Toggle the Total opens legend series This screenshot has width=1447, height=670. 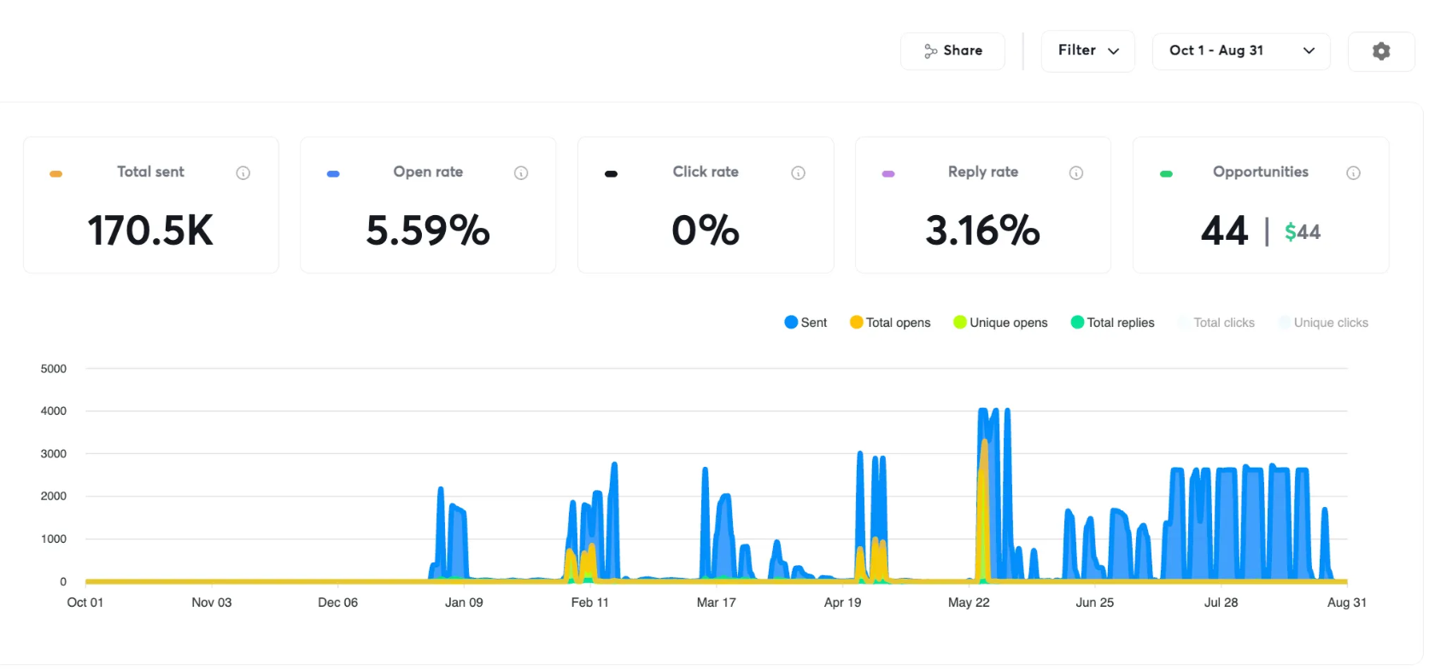click(x=890, y=323)
